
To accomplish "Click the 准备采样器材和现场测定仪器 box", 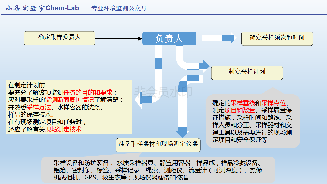I will pos(158,145).
